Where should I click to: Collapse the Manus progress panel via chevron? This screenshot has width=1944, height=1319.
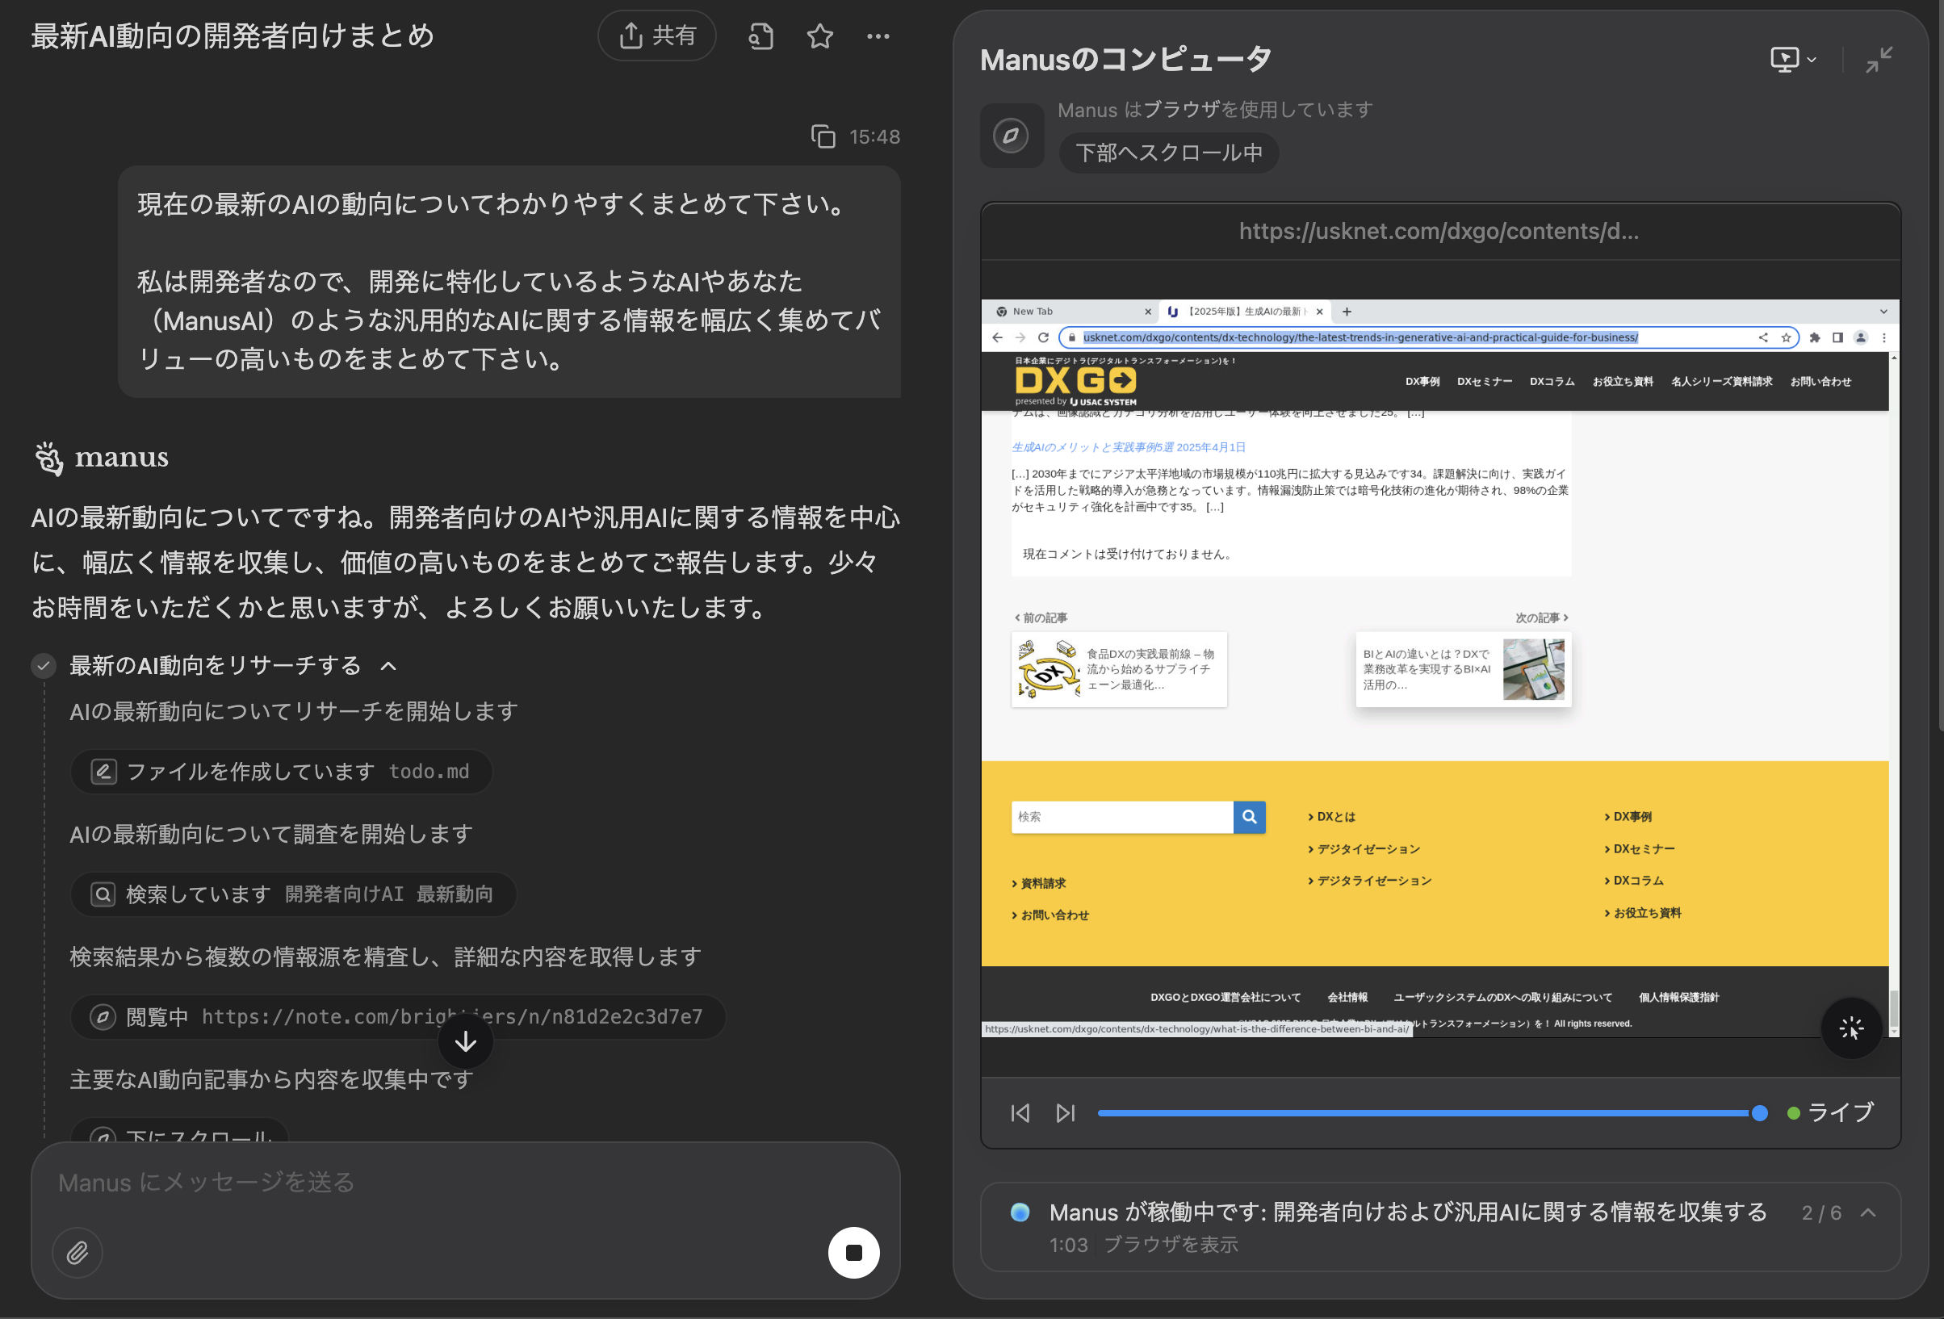coord(1869,1212)
